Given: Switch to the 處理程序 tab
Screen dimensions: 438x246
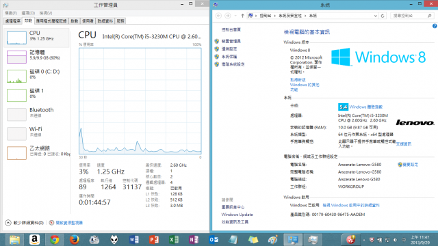Looking at the screenshot, I should tap(13, 21).
